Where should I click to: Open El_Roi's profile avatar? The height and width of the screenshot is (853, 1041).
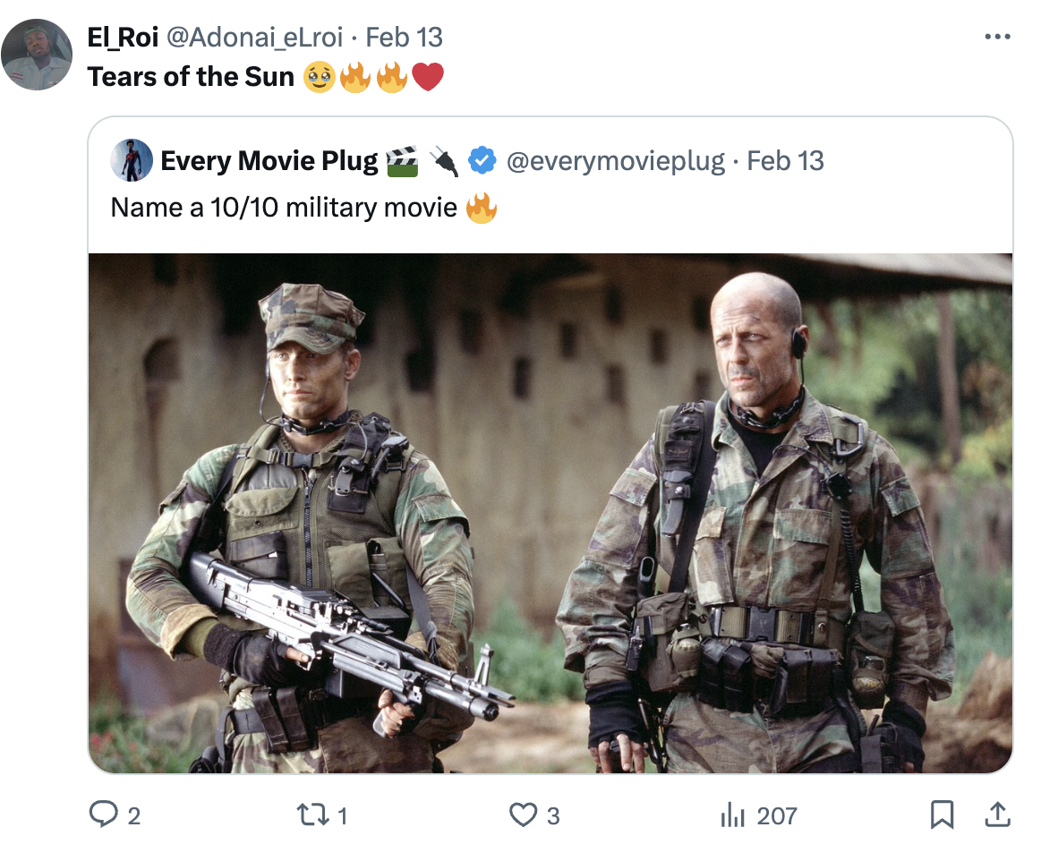(x=37, y=54)
